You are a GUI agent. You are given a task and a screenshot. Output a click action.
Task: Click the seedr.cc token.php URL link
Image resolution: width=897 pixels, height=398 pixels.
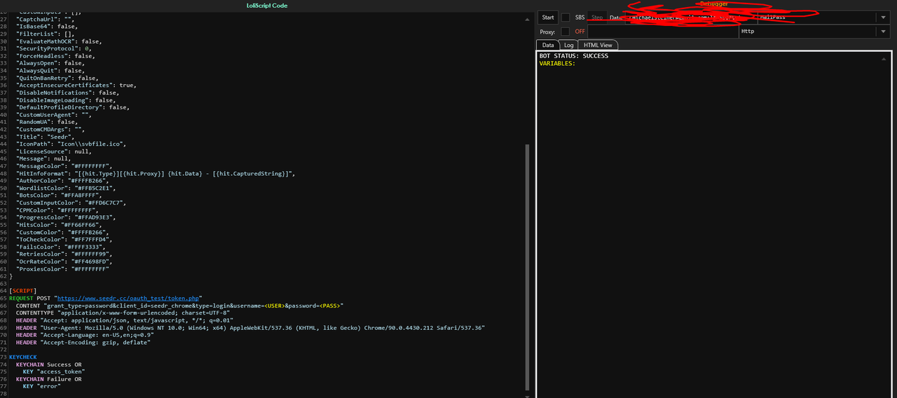[128, 298]
